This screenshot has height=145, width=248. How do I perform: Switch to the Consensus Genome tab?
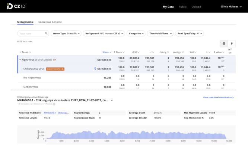(50, 22)
